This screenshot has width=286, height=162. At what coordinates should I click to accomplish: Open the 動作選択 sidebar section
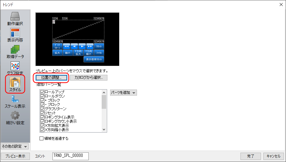[x=15, y=19]
